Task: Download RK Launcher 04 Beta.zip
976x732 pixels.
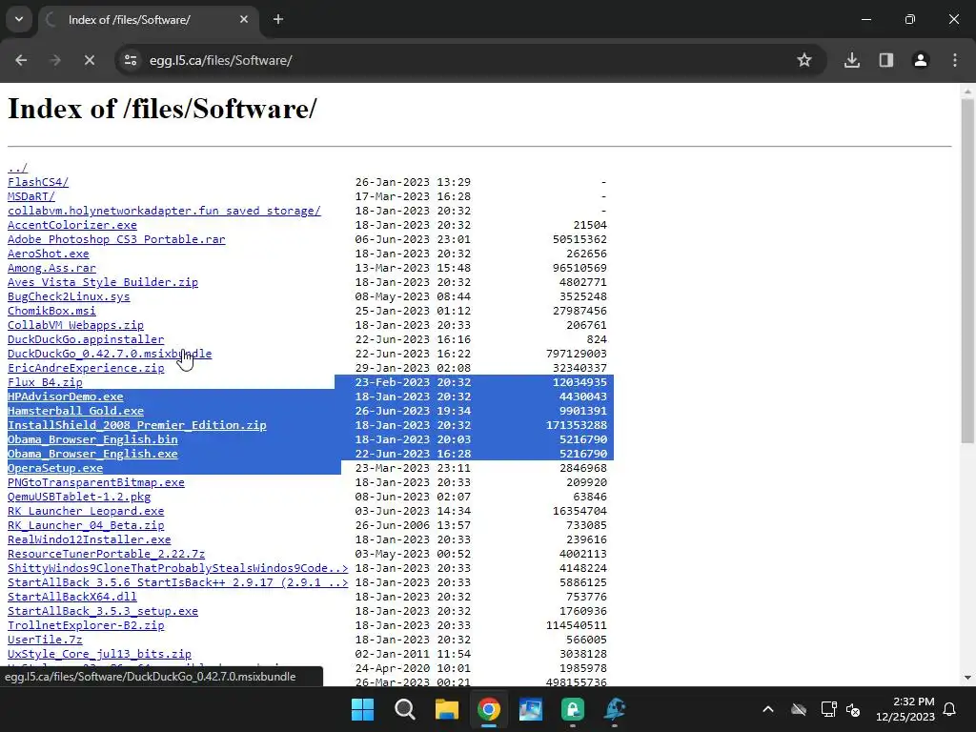Action: 86,526
